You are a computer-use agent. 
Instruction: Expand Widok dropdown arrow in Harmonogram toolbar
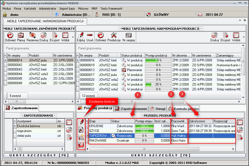pyautogui.click(x=243, y=37)
